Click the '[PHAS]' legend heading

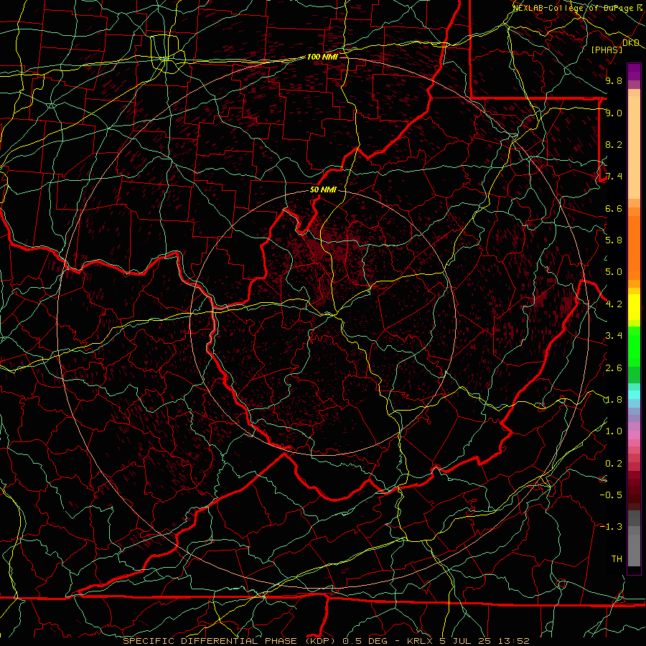point(607,50)
